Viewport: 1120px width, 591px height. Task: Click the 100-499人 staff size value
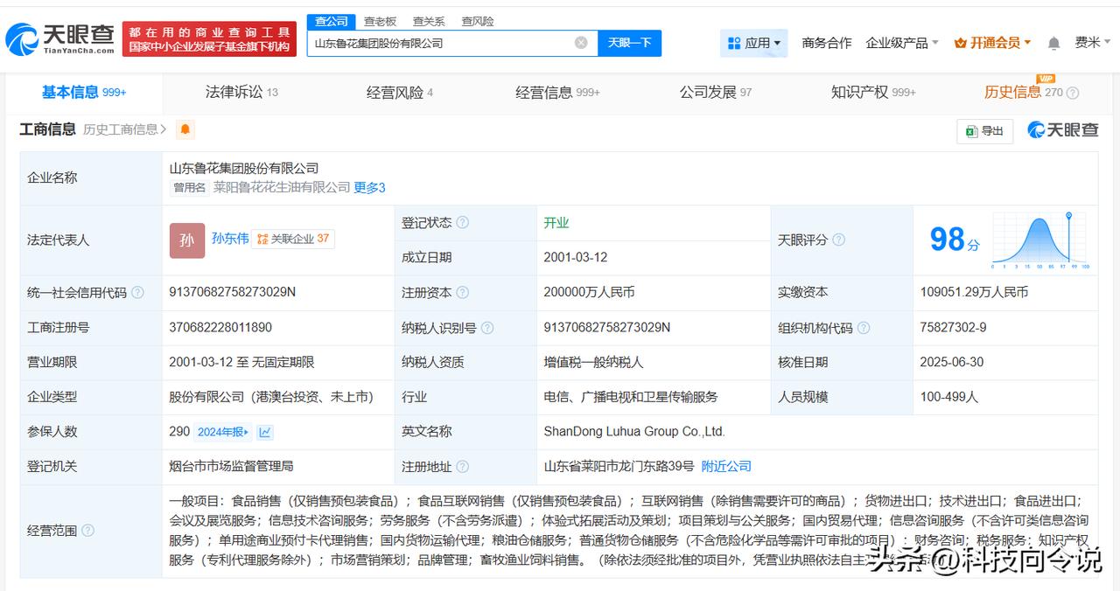coord(949,397)
